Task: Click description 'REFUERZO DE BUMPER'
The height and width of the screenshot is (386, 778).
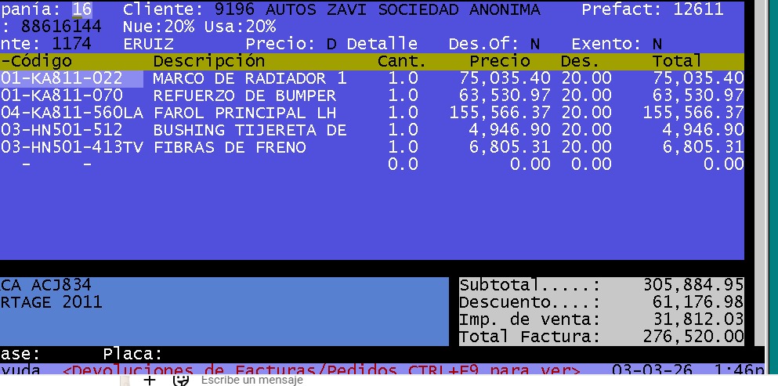Action: (x=244, y=96)
